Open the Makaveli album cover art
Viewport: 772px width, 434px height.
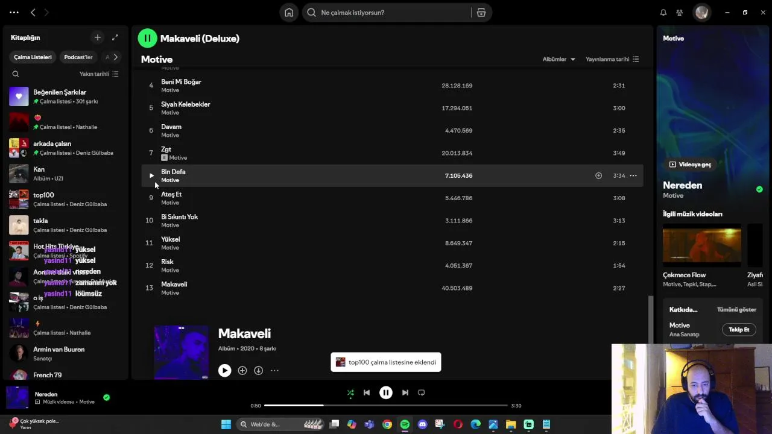click(181, 353)
